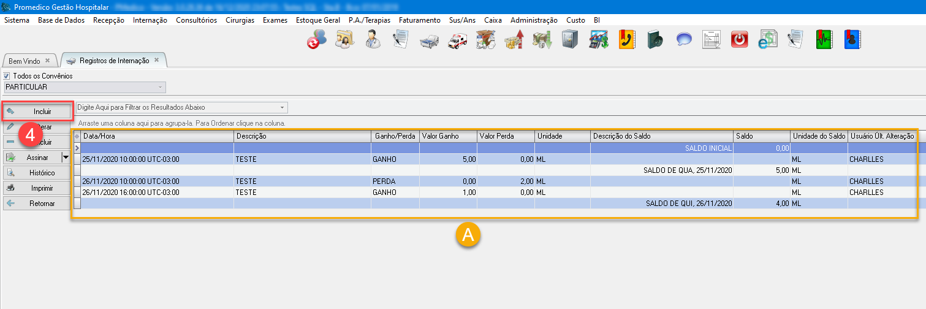Open the green heartbeat notebook icon

(824, 40)
